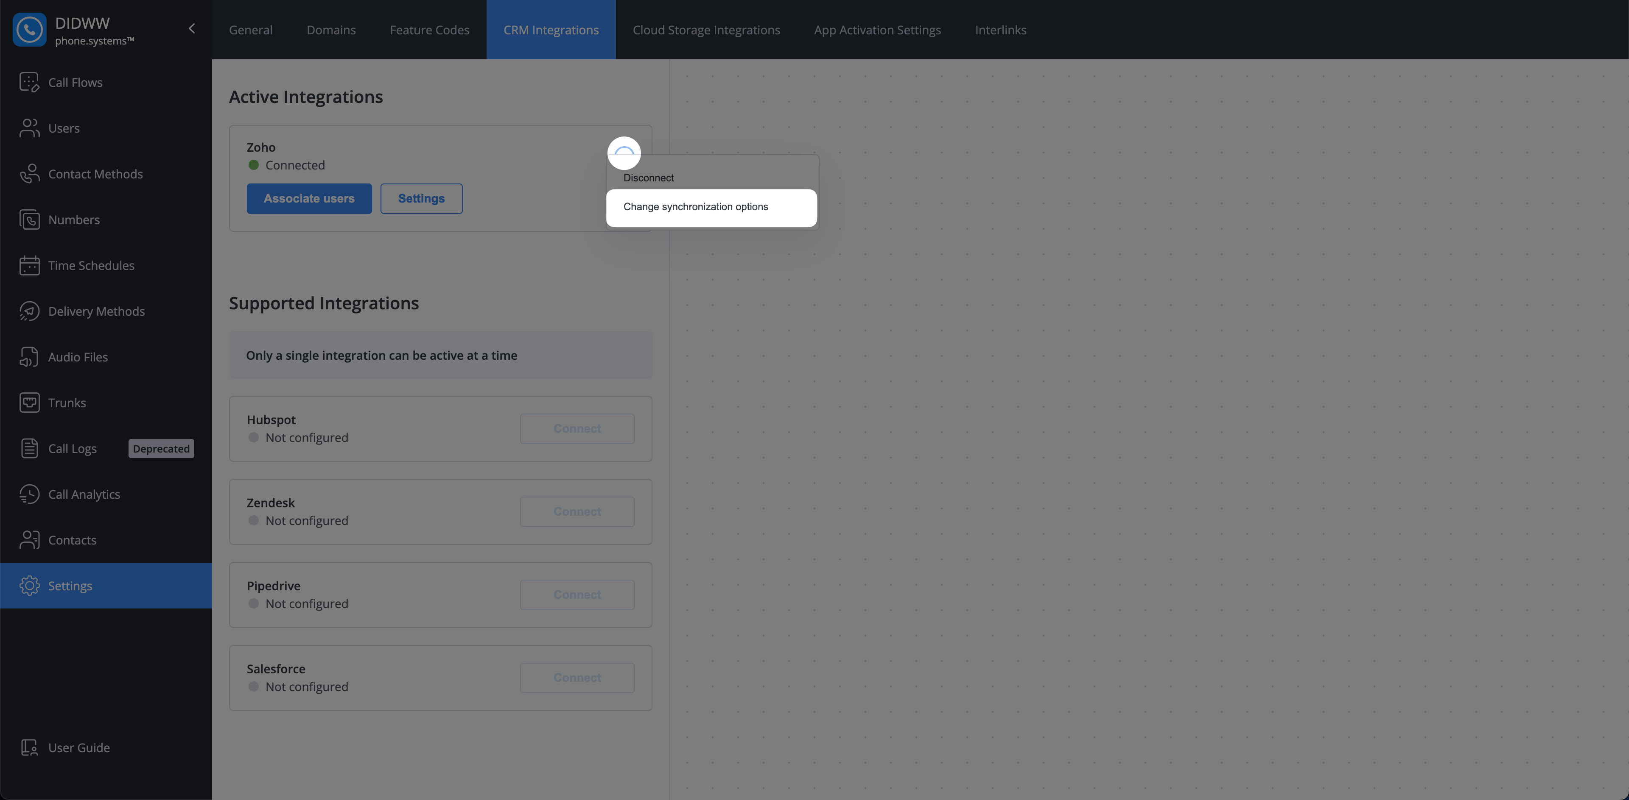Open the Numbers icon in sidebar
The height and width of the screenshot is (800, 1629).
point(29,220)
